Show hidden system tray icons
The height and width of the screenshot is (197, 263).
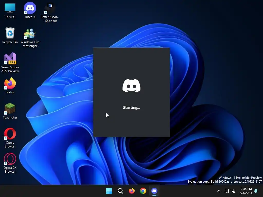coord(219,191)
